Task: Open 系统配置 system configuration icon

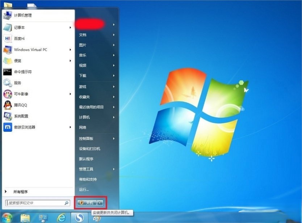Action: (x=8, y=116)
